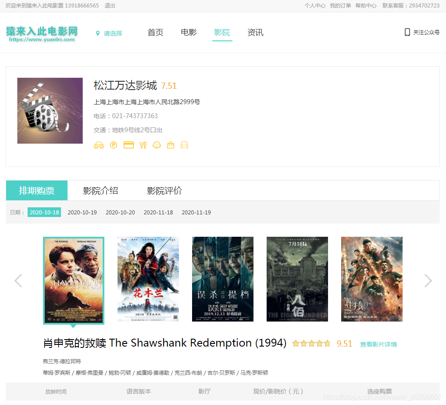This screenshot has width=446, height=405.
Task: Click the cinema clapperboard image
Action: coord(50,111)
